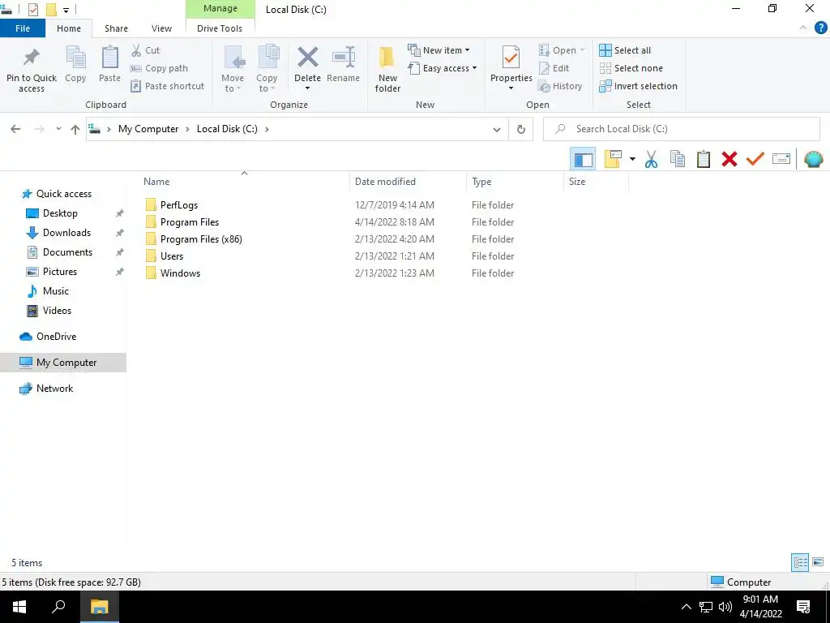
Task: Open Downloads in Quick access
Action: pyautogui.click(x=66, y=233)
